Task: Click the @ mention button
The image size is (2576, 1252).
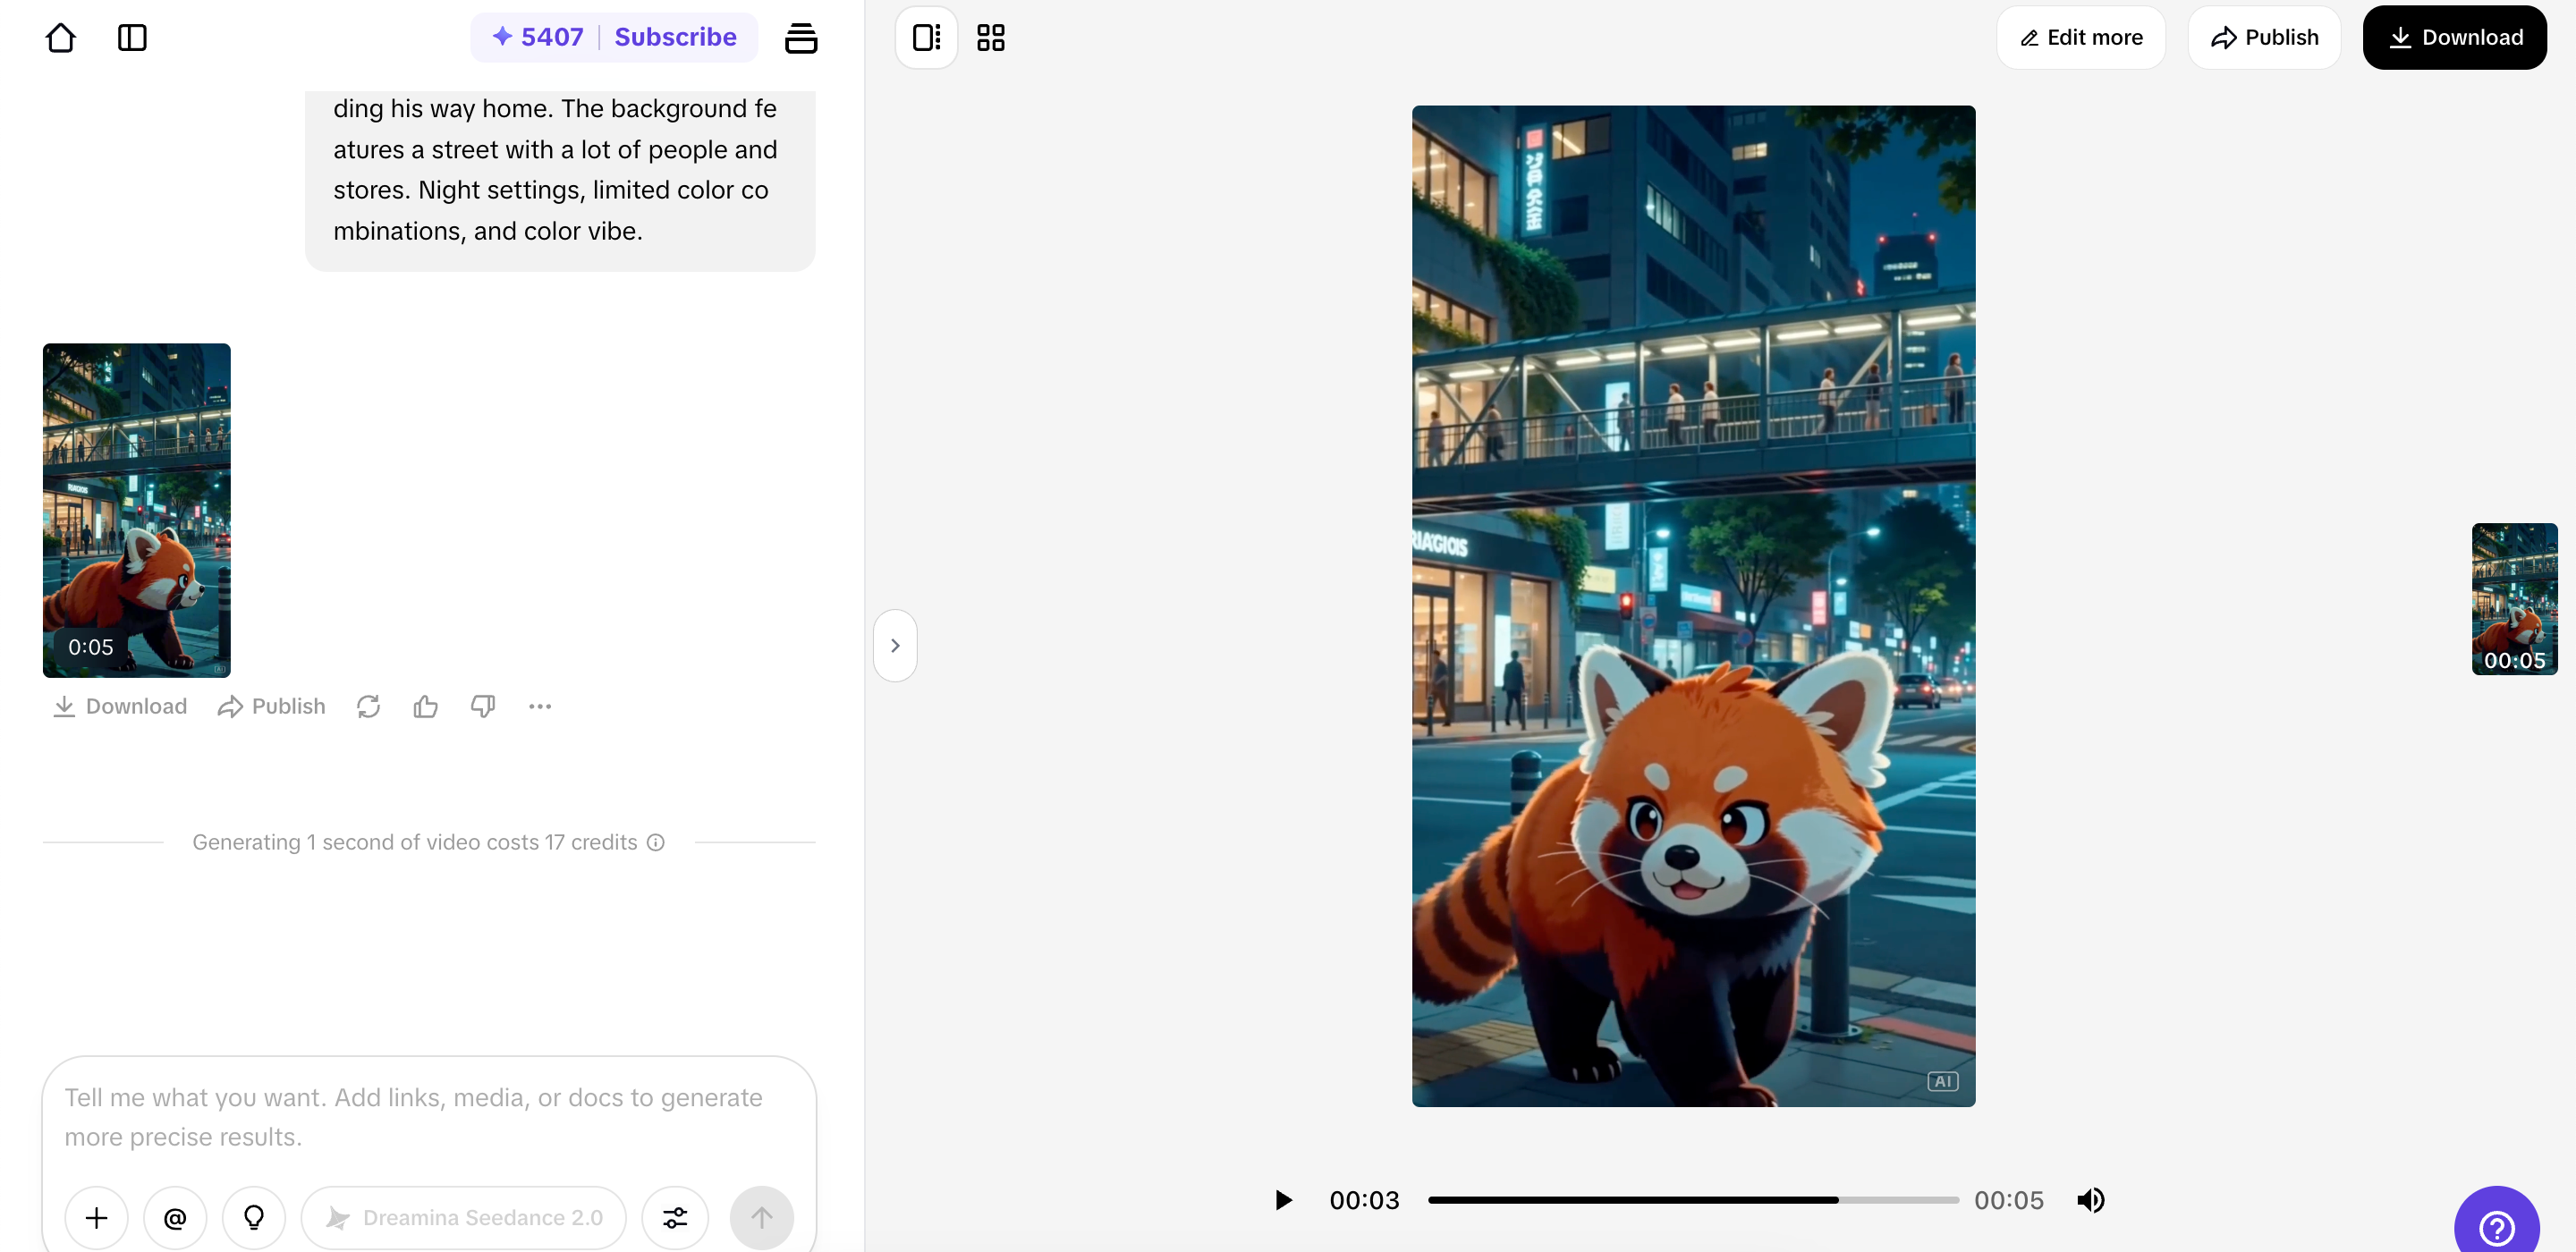Action: (175, 1218)
